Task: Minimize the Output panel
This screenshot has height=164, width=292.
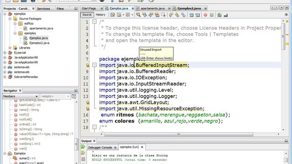Action: (286, 141)
